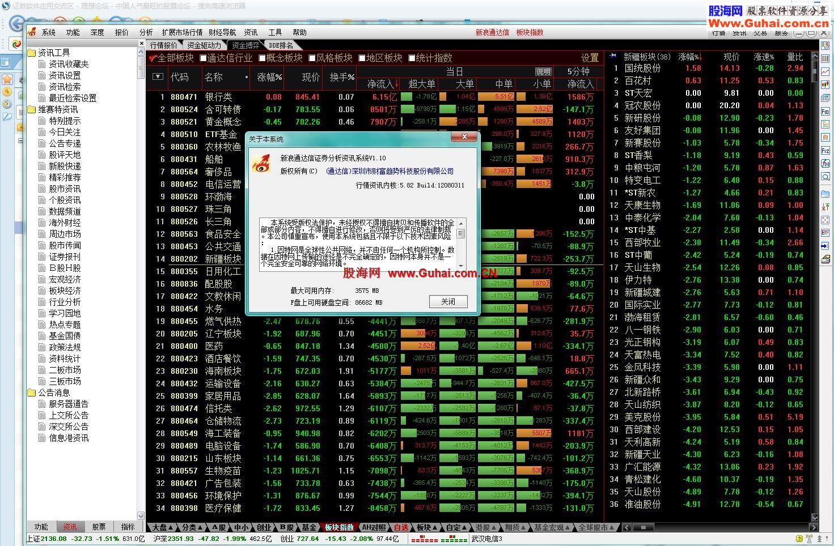Open 板块经济 in the news tree
834x546 pixels.
coord(65,291)
